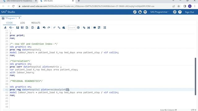This screenshot has height=111, width=198.
Task: Click the comment '/*--Use VIF and Condition Index--*/'
Action: click(34, 44)
